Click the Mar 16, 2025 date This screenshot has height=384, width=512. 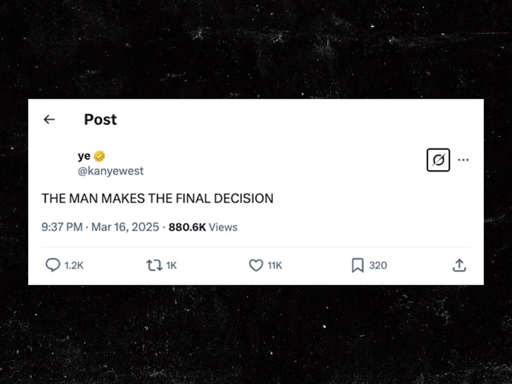pyautogui.click(x=126, y=227)
